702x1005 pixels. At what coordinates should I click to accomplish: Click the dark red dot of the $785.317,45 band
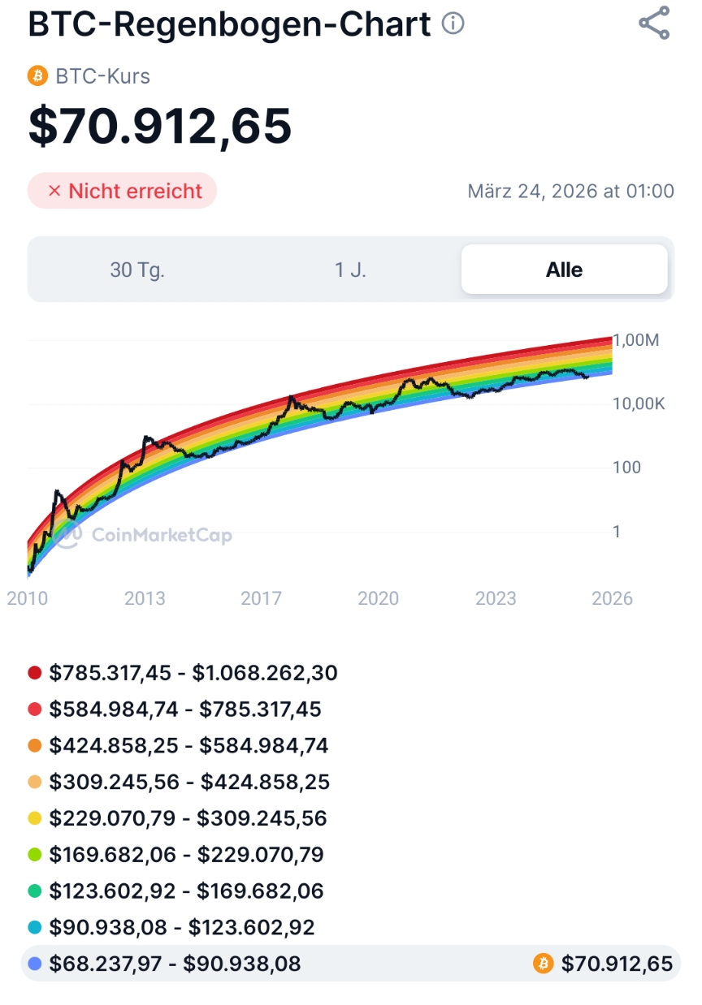pyautogui.click(x=32, y=672)
